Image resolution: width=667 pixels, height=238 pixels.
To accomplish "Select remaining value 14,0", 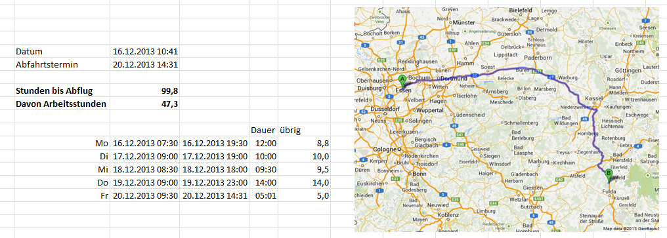I will [x=305, y=183].
